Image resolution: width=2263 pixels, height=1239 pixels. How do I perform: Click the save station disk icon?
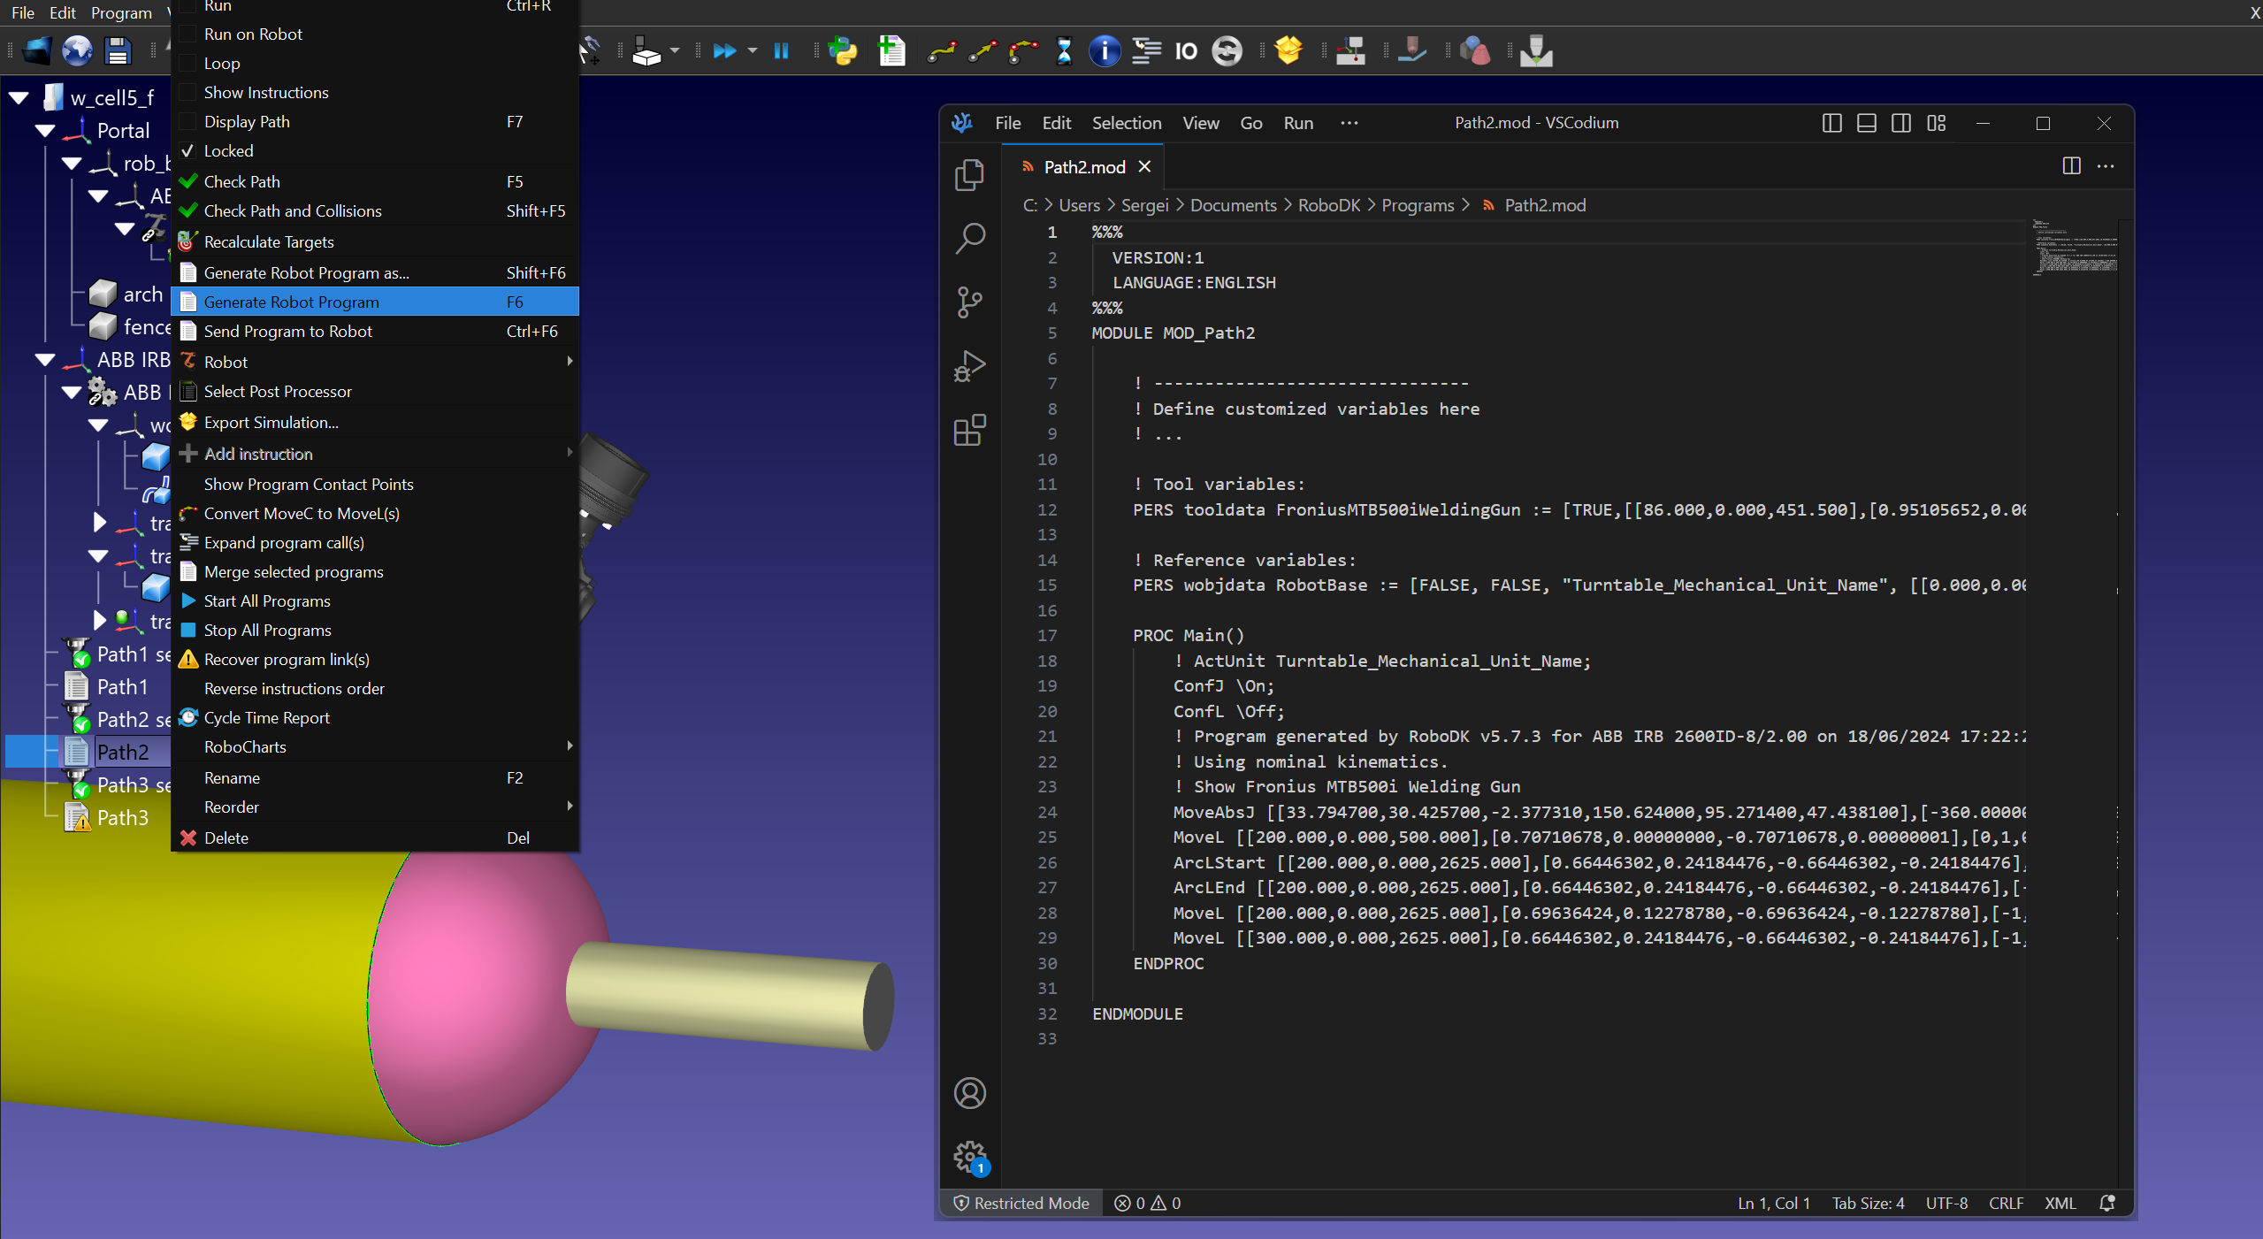[x=118, y=51]
